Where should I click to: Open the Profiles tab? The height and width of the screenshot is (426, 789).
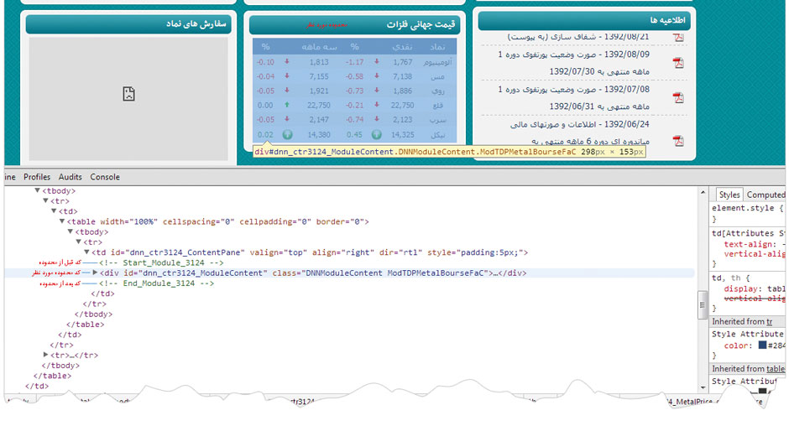pyautogui.click(x=37, y=177)
